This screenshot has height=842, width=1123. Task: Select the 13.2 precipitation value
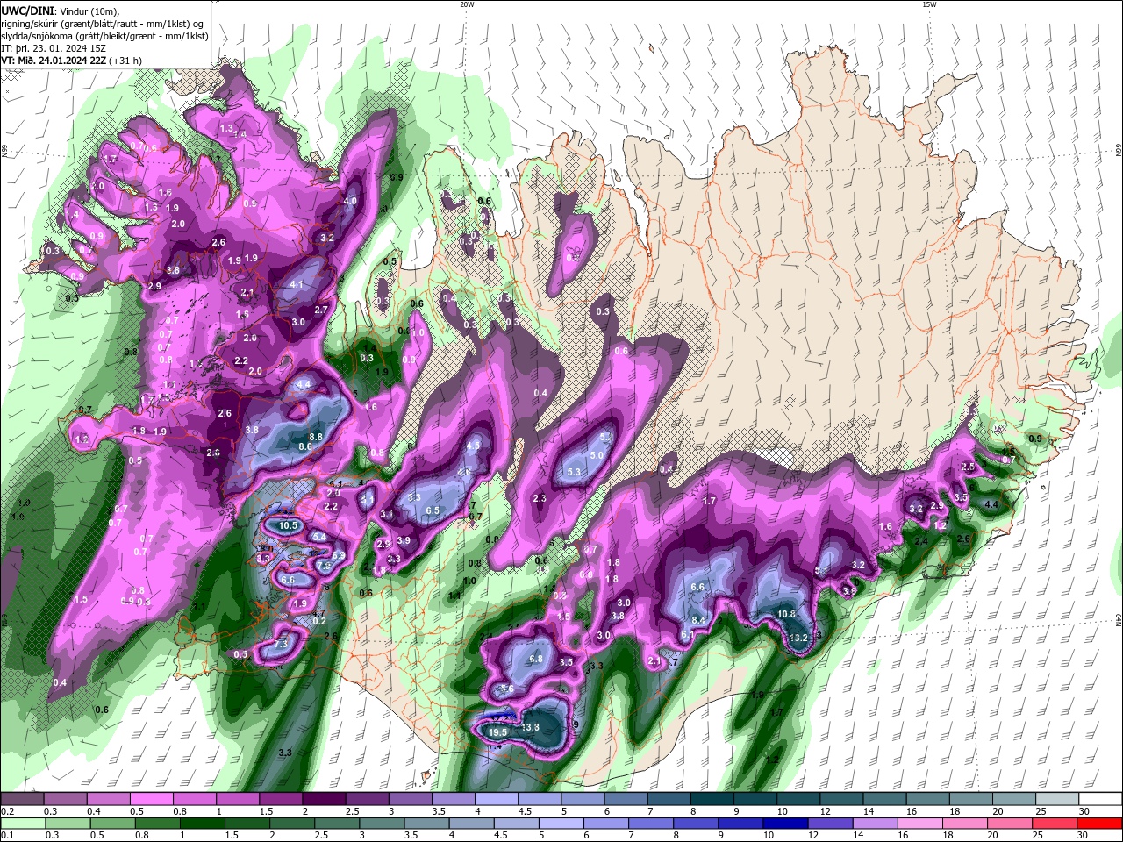click(798, 638)
